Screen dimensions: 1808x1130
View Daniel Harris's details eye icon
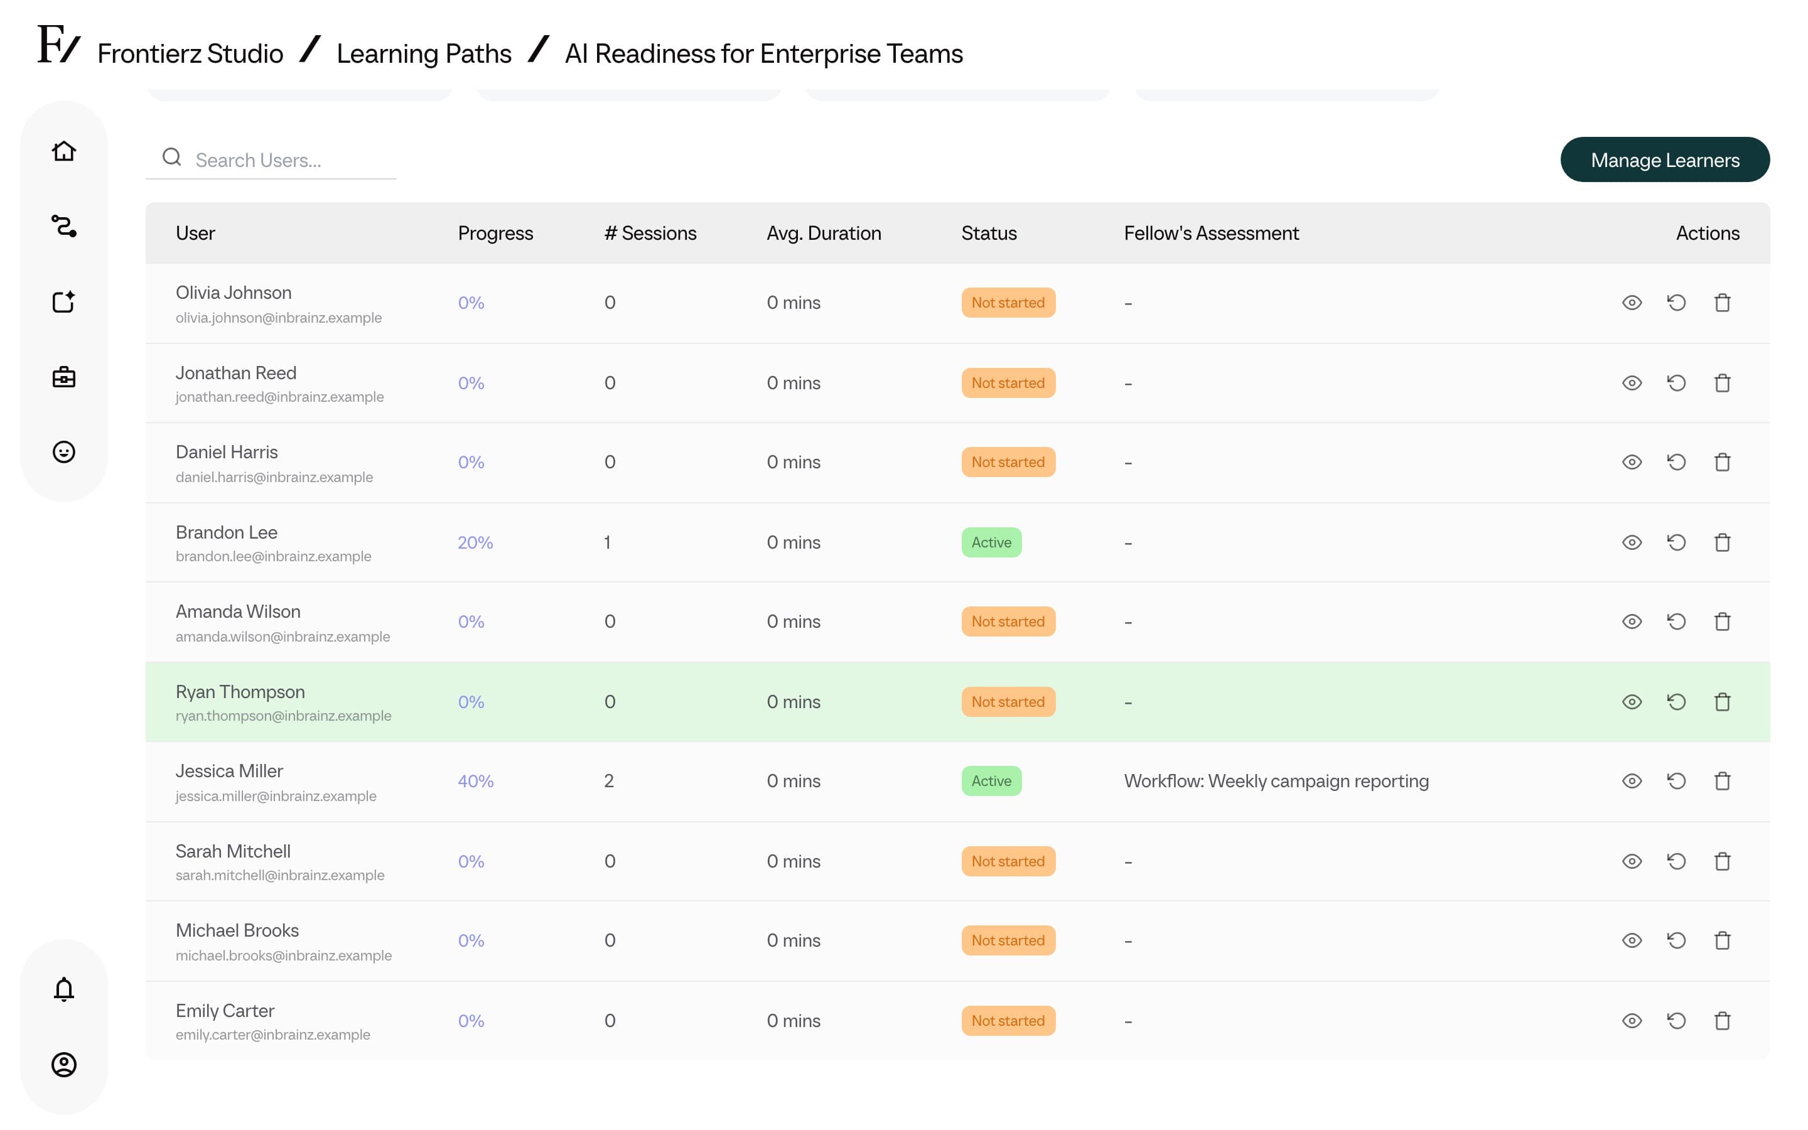click(1632, 462)
